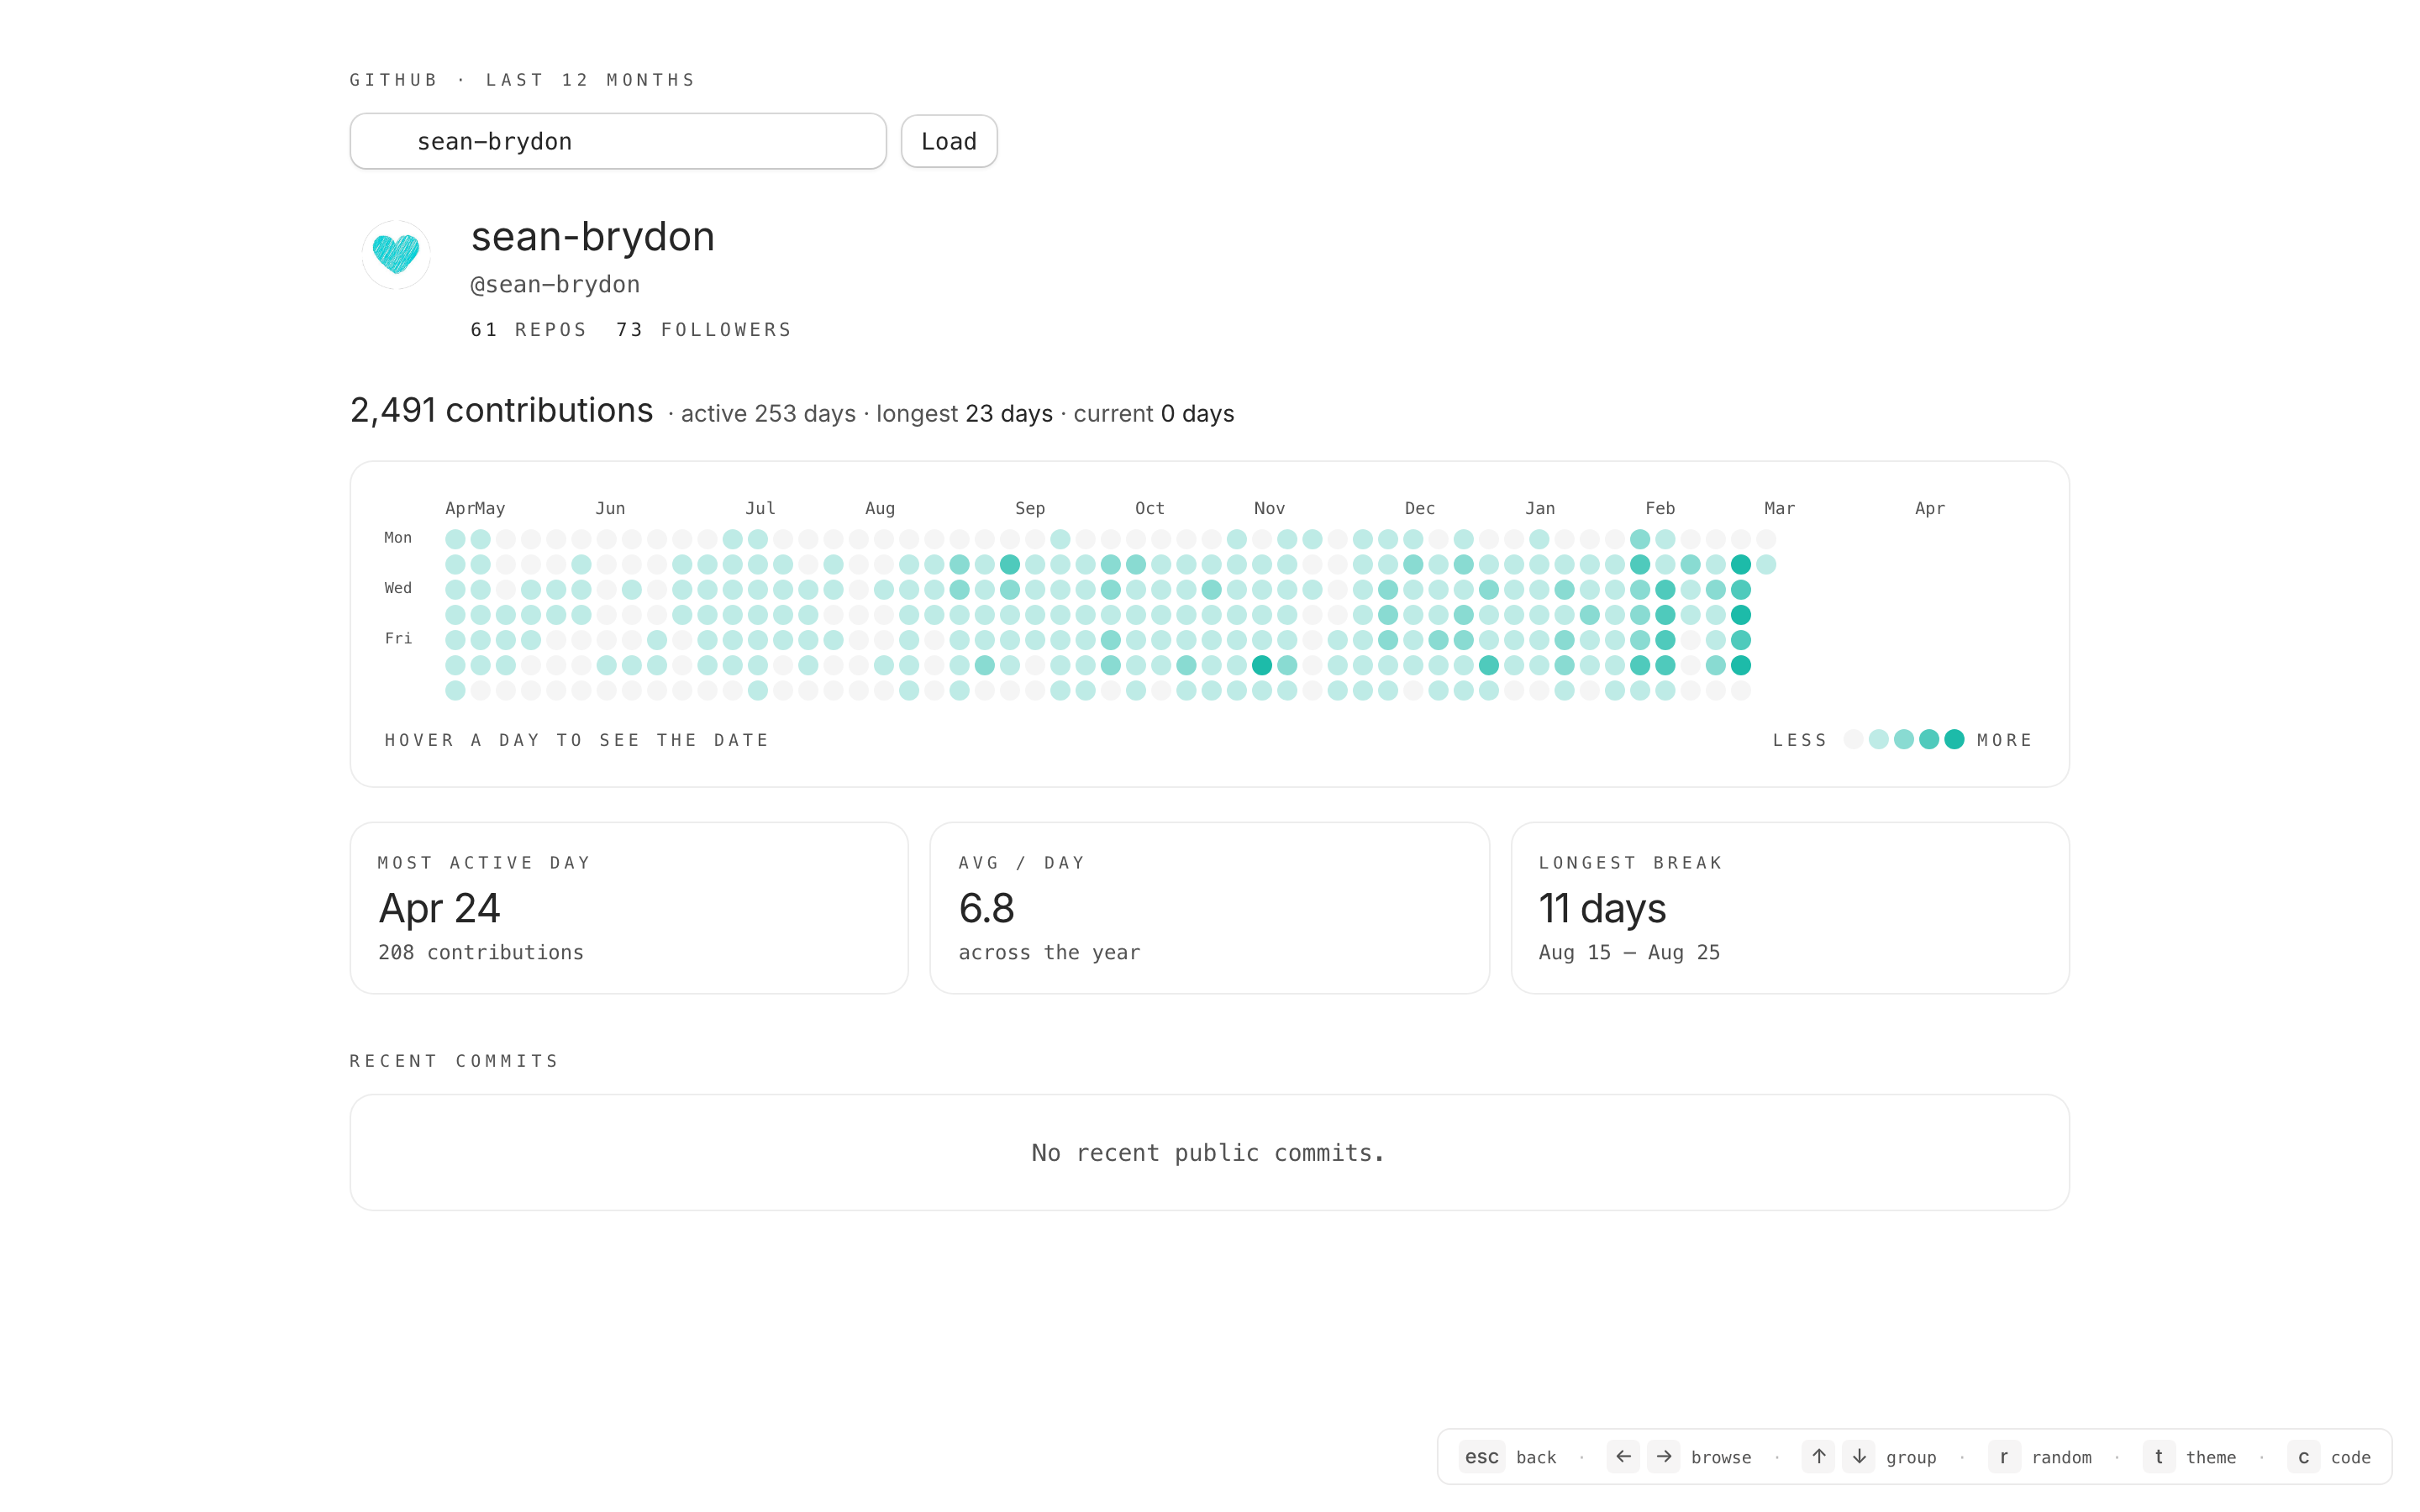Screen dimensions: 2420x1512
Task: Focus the sean-brydon username input field
Action: [617, 141]
